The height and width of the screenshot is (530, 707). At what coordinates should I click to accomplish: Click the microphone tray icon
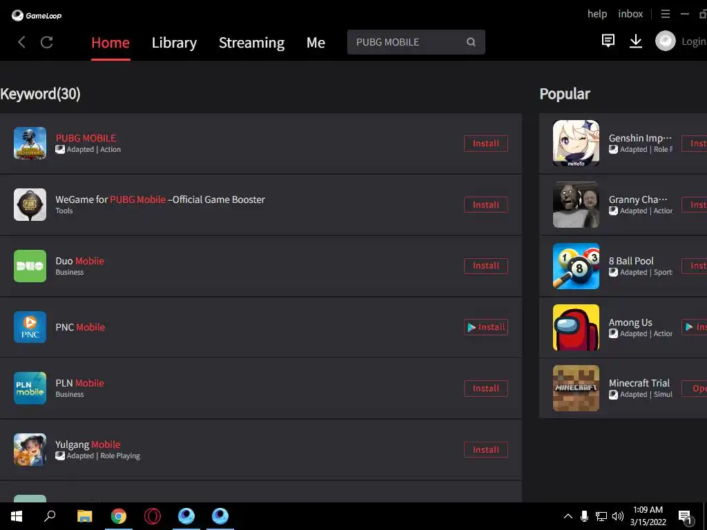[584, 516]
